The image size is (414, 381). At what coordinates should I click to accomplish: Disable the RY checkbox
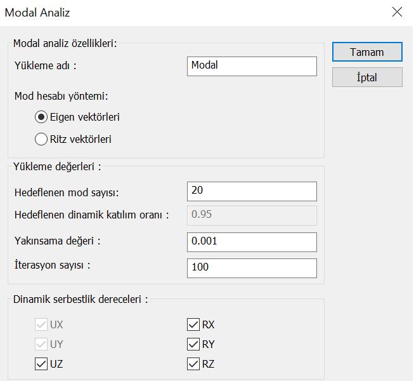click(x=193, y=345)
